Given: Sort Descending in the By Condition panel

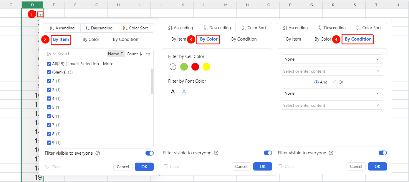Looking at the screenshot, I should 332,28.
